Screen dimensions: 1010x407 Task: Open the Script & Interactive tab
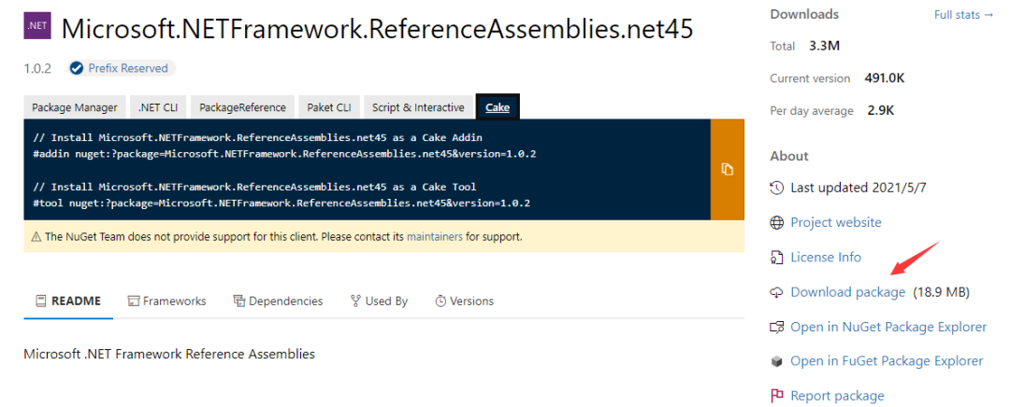click(418, 107)
